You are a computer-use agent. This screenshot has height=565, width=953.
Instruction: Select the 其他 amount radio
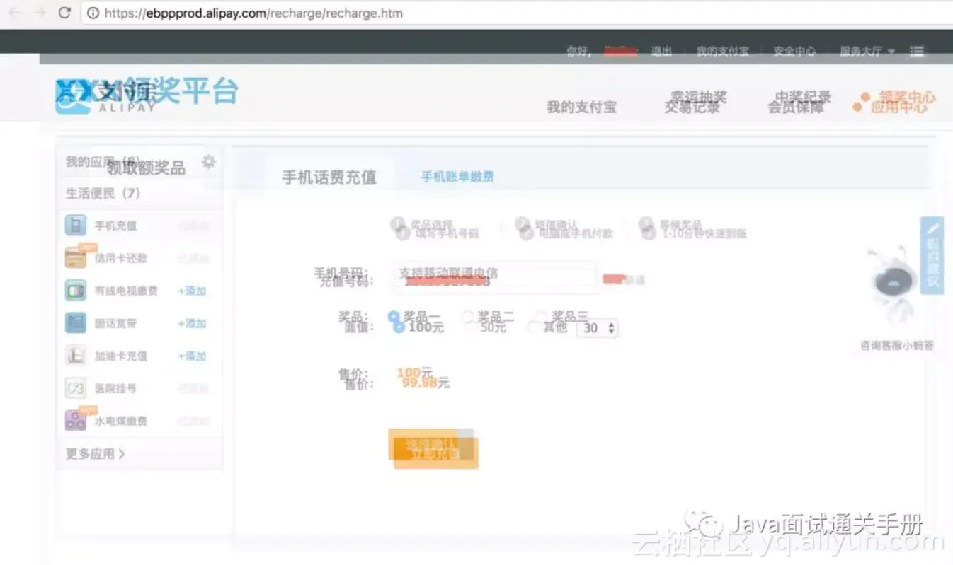point(533,327)
